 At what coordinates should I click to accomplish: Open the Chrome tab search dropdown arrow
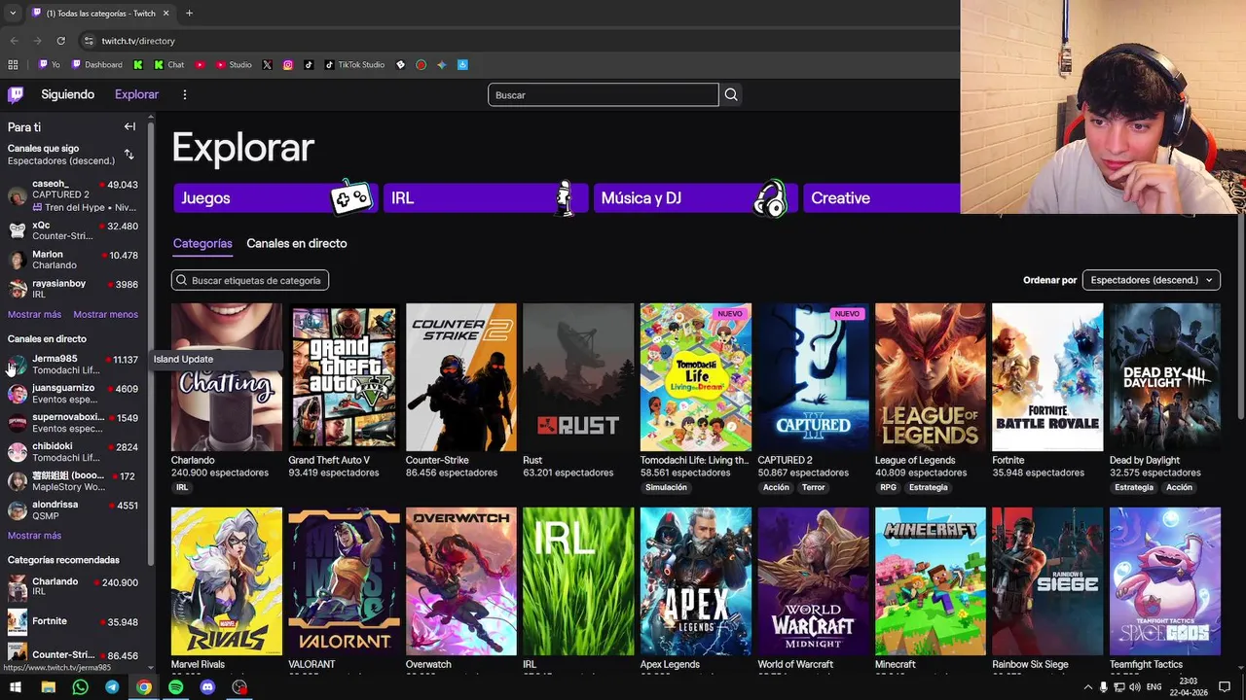click(x=13, y=13)
